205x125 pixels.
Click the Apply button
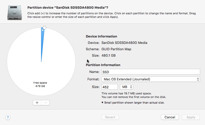[x=191, y=117]
